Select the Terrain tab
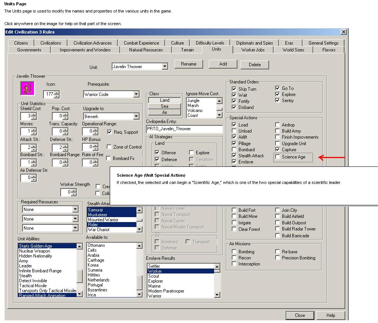 click(x=187, y=50)
